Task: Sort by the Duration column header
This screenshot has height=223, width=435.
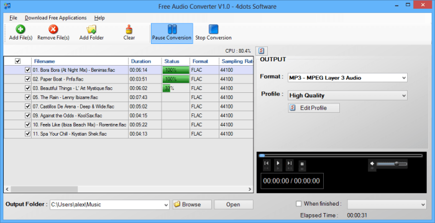Action: (x=145, y=61)
